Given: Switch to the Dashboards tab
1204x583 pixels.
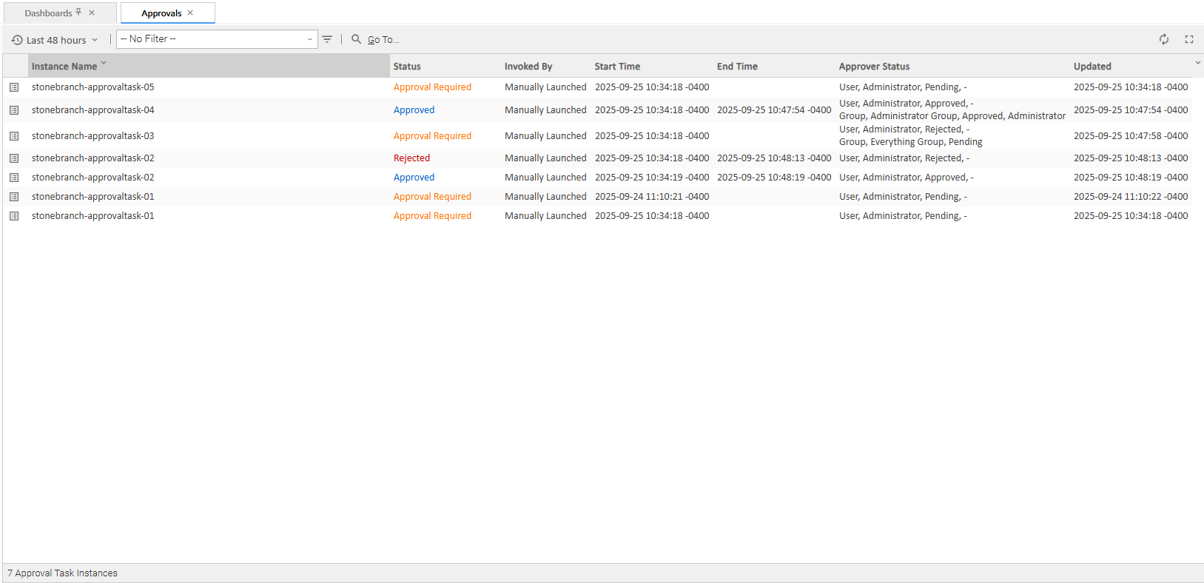Looking at the screenshot, I should [x=48, y=13].
